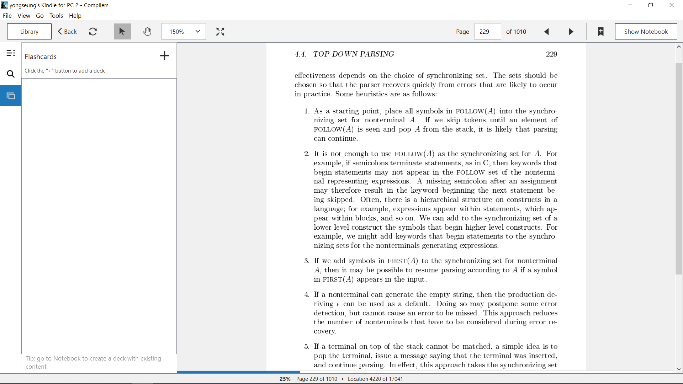Open the search panel magnifier icon
683x384 pixels.
click(11, 74)
